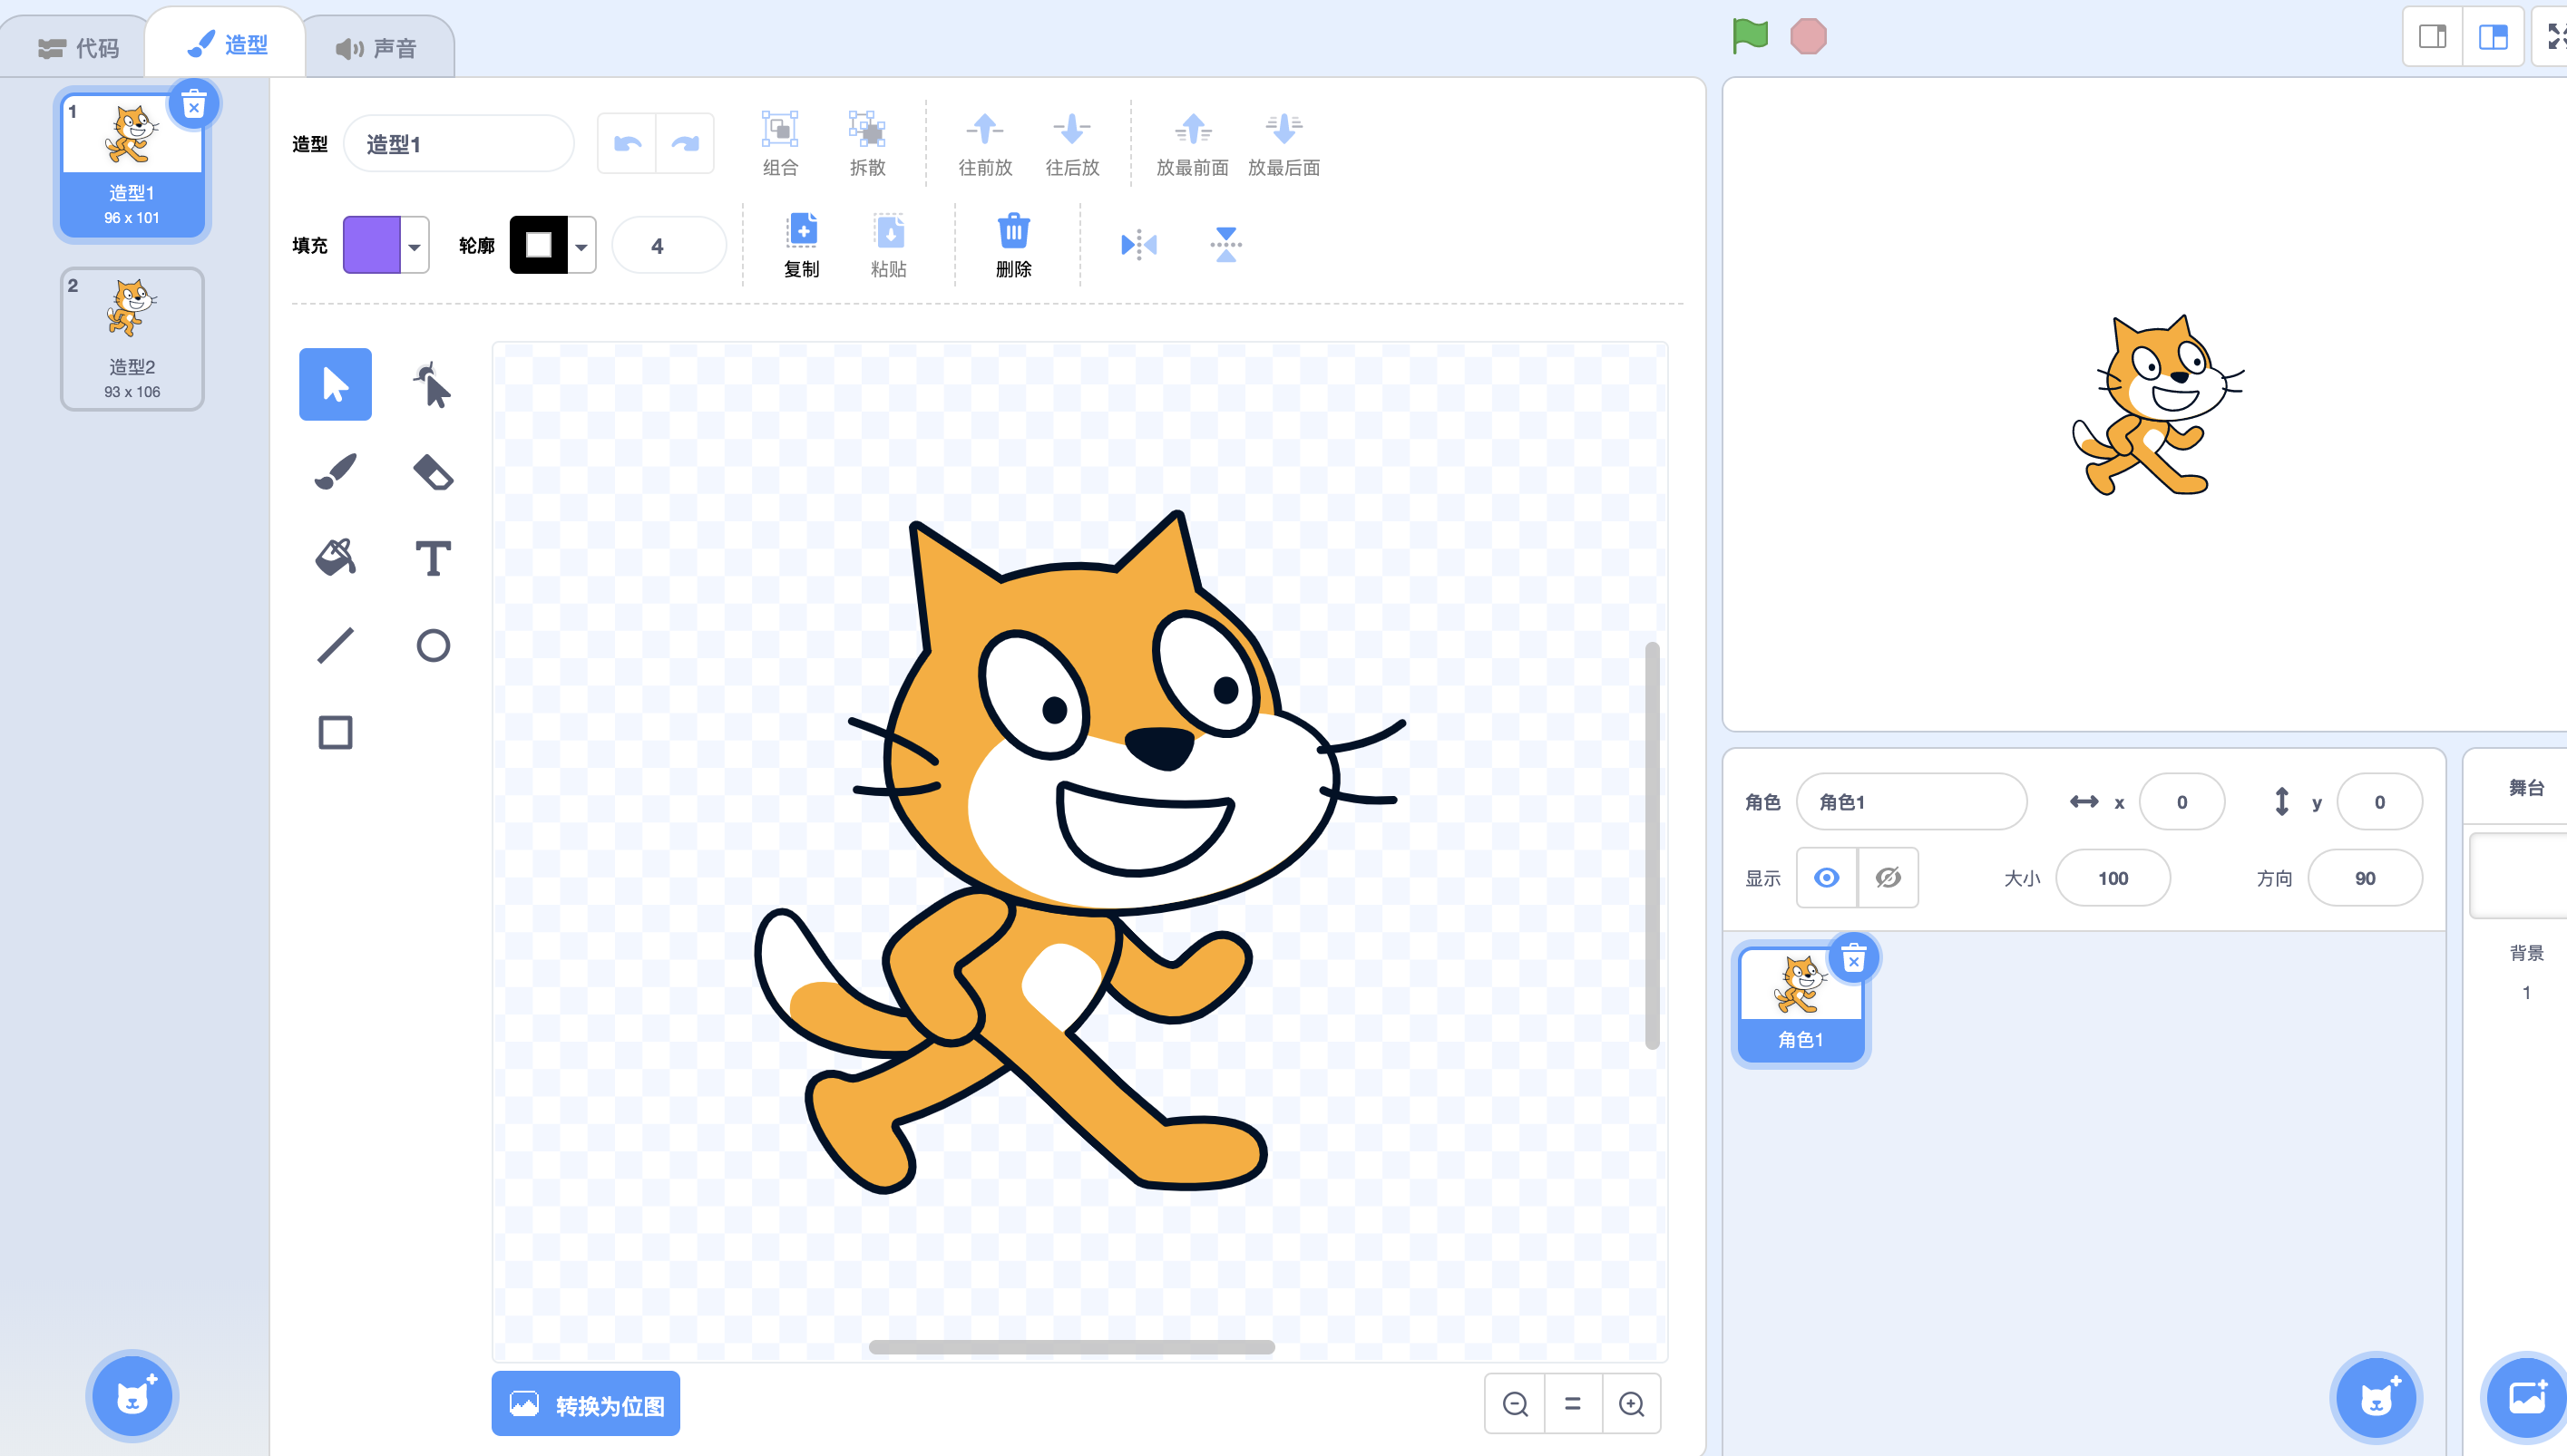The height and width of the screenshot is (1456, 2567).
Task: Edit the 大小 size field 100
Action: (x=2113, y=878)
